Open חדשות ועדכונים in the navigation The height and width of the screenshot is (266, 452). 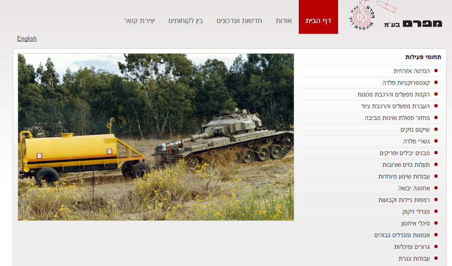239,21
